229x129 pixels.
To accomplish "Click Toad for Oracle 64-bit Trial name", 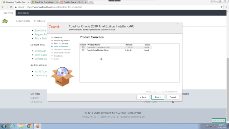I will tap(98, 47).
